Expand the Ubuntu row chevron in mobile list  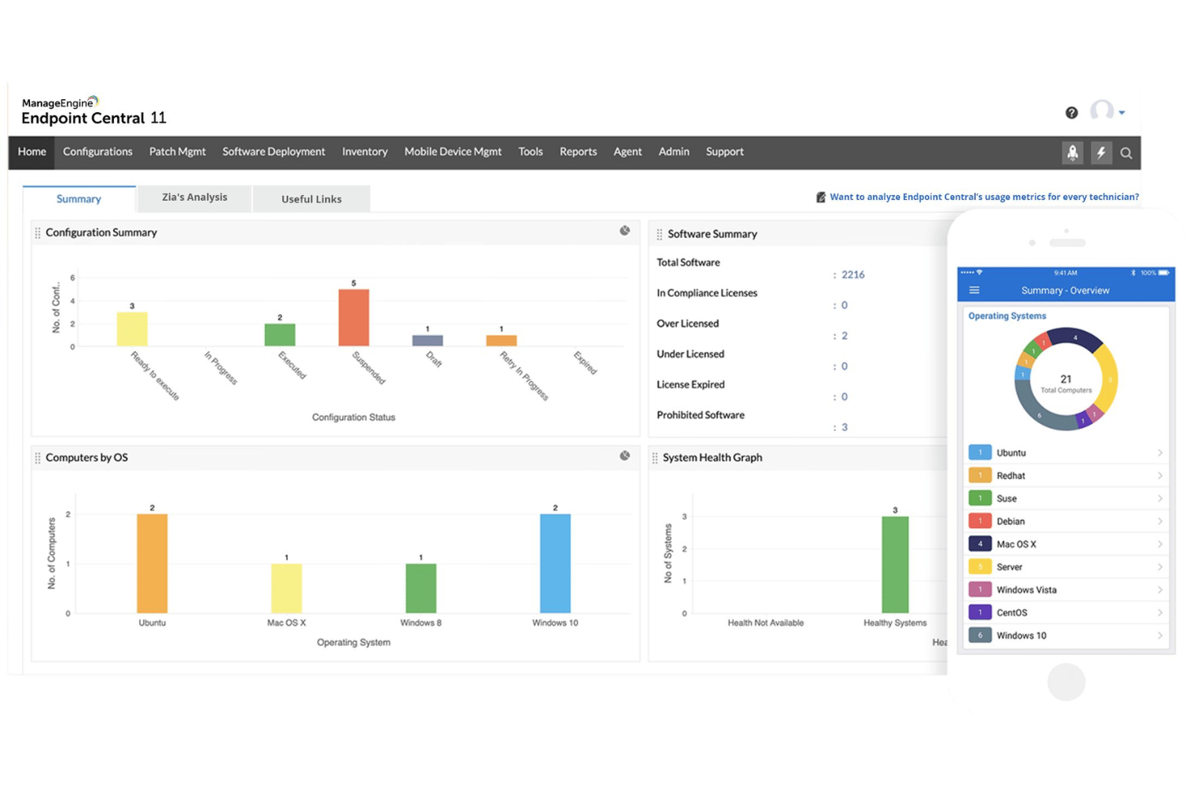(x=1160, y=453)
